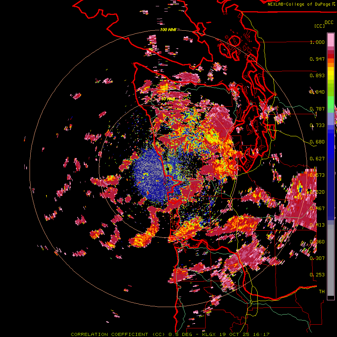Screen dimensions: 337x337
Task: Pick the gray lower segment of the color scale
Action: click(331, 260)
